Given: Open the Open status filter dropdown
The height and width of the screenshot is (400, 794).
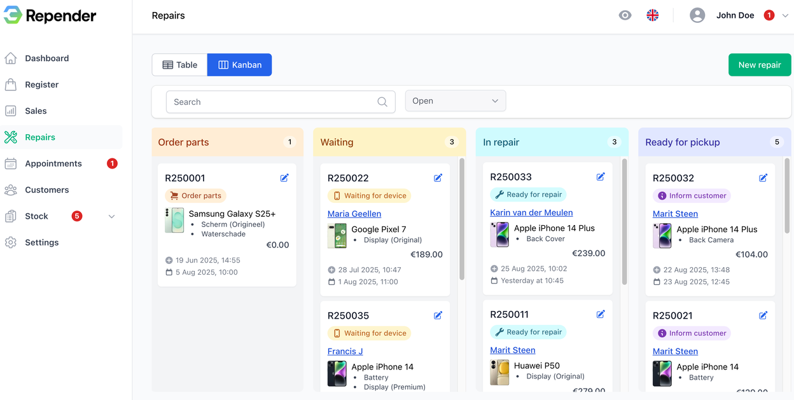Looking at the screenshot, I should pyautogui.click(x=455, y=100).
